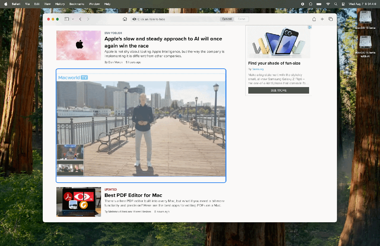Screen dimensions: 380x246
Task: Show the tab overview
Action: coord(331,19)
